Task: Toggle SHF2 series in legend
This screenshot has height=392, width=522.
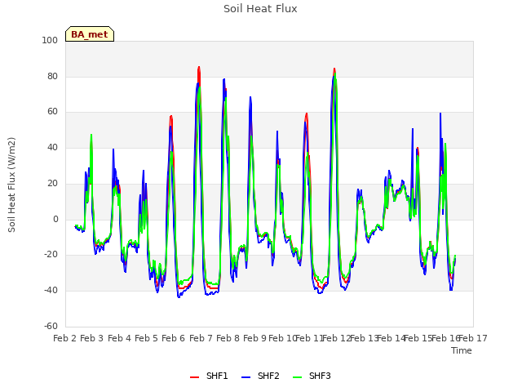Action: 260,376
